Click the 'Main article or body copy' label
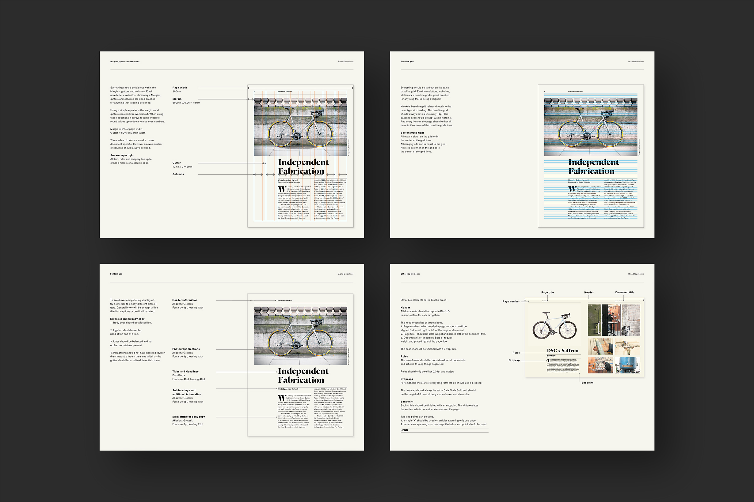This screenshot has height=502, width=754. point(188,417)
